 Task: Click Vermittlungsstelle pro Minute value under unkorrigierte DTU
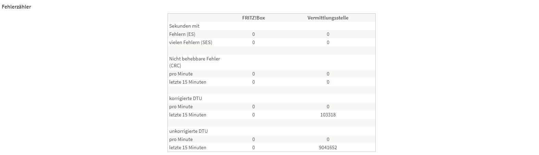click(328, 139)
